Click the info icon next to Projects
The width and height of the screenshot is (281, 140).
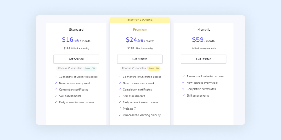135,109
